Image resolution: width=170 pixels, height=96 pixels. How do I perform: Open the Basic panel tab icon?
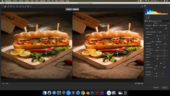click(145, 21)
